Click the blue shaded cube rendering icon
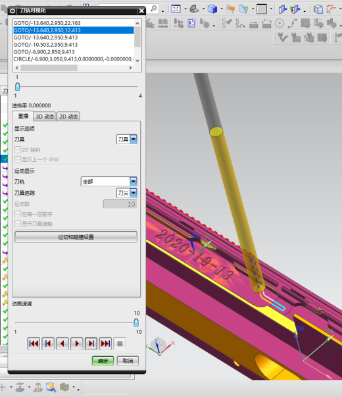342x397 pixels. pos(212,9)
